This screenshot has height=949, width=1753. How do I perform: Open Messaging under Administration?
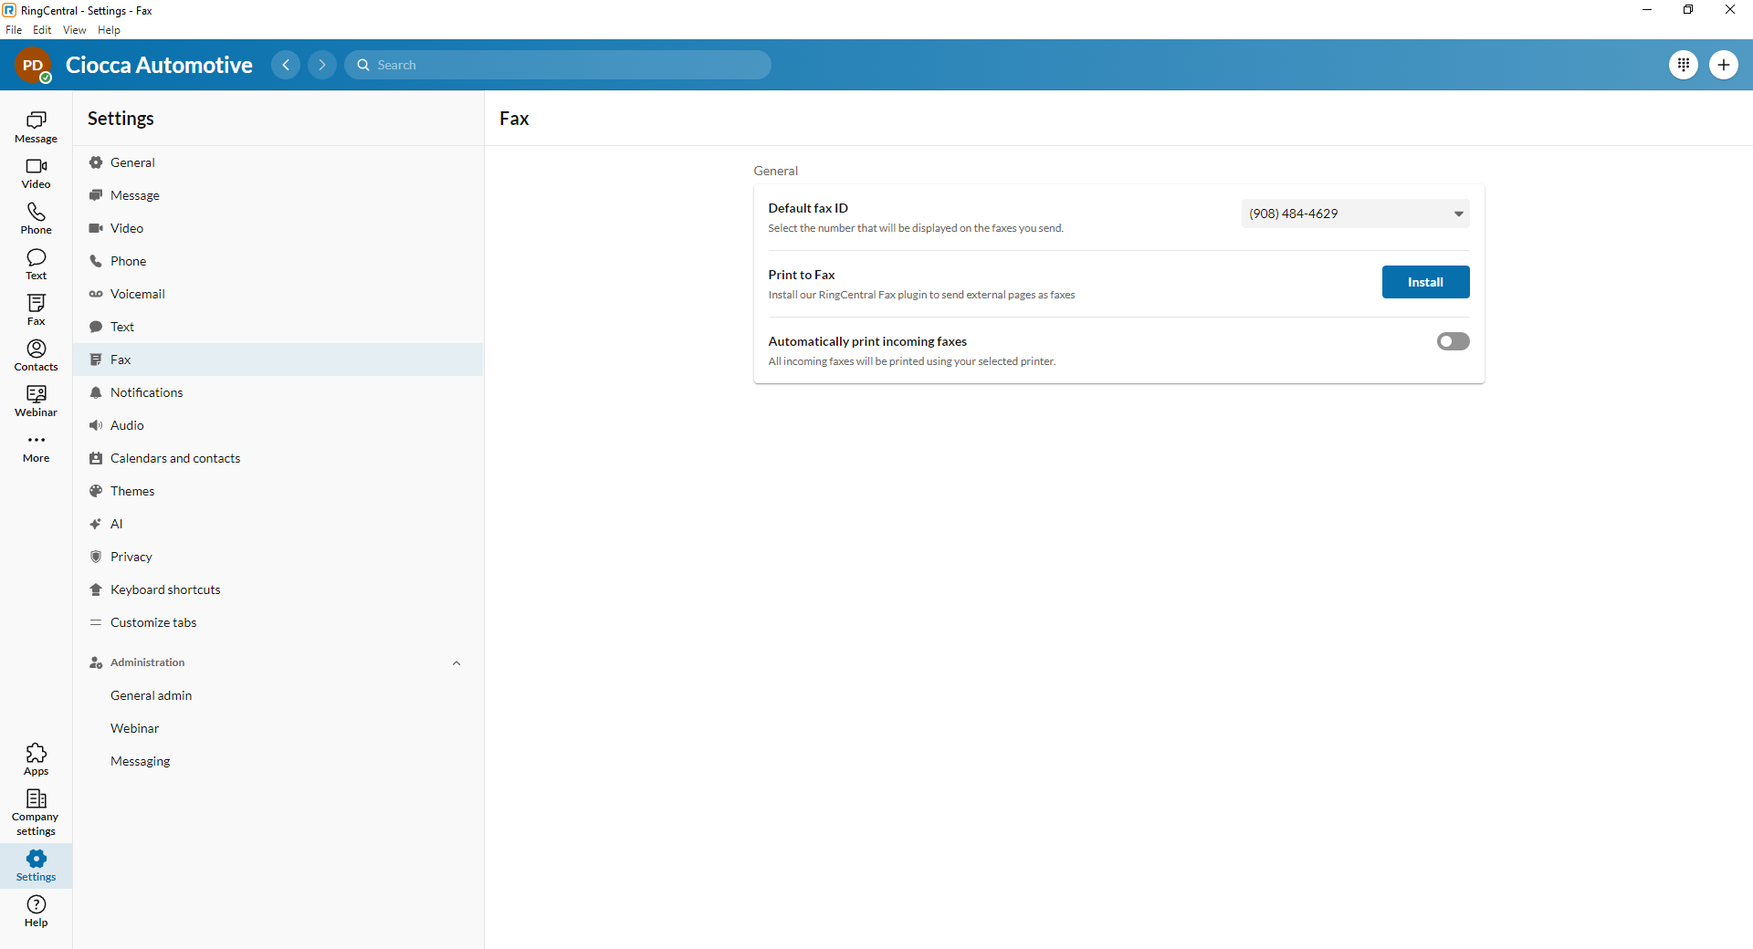tap(278, 761)
